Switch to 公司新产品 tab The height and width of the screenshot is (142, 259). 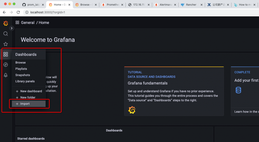[x=218, y=5]
